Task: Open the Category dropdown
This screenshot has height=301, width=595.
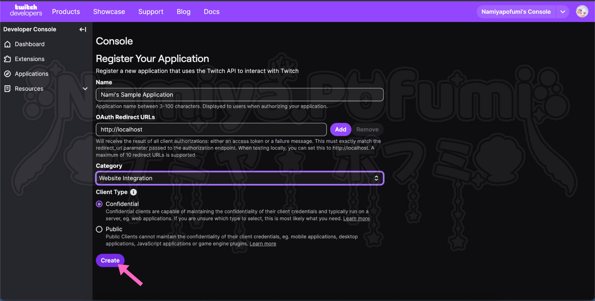Action: [x=239, y=178]
